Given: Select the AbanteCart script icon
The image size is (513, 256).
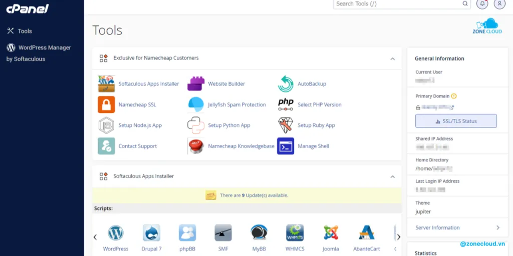Looking at the screenshot, I should coord(366,233).
